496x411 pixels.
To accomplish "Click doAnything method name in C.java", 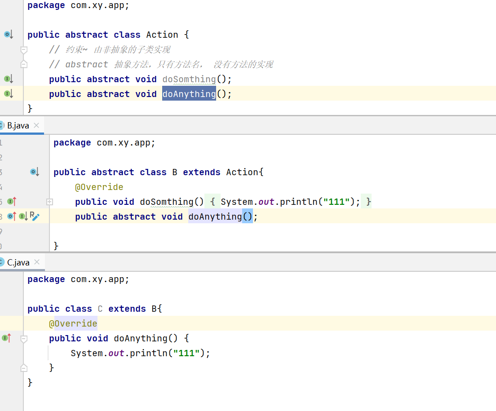I will click(x=141, y=339).
